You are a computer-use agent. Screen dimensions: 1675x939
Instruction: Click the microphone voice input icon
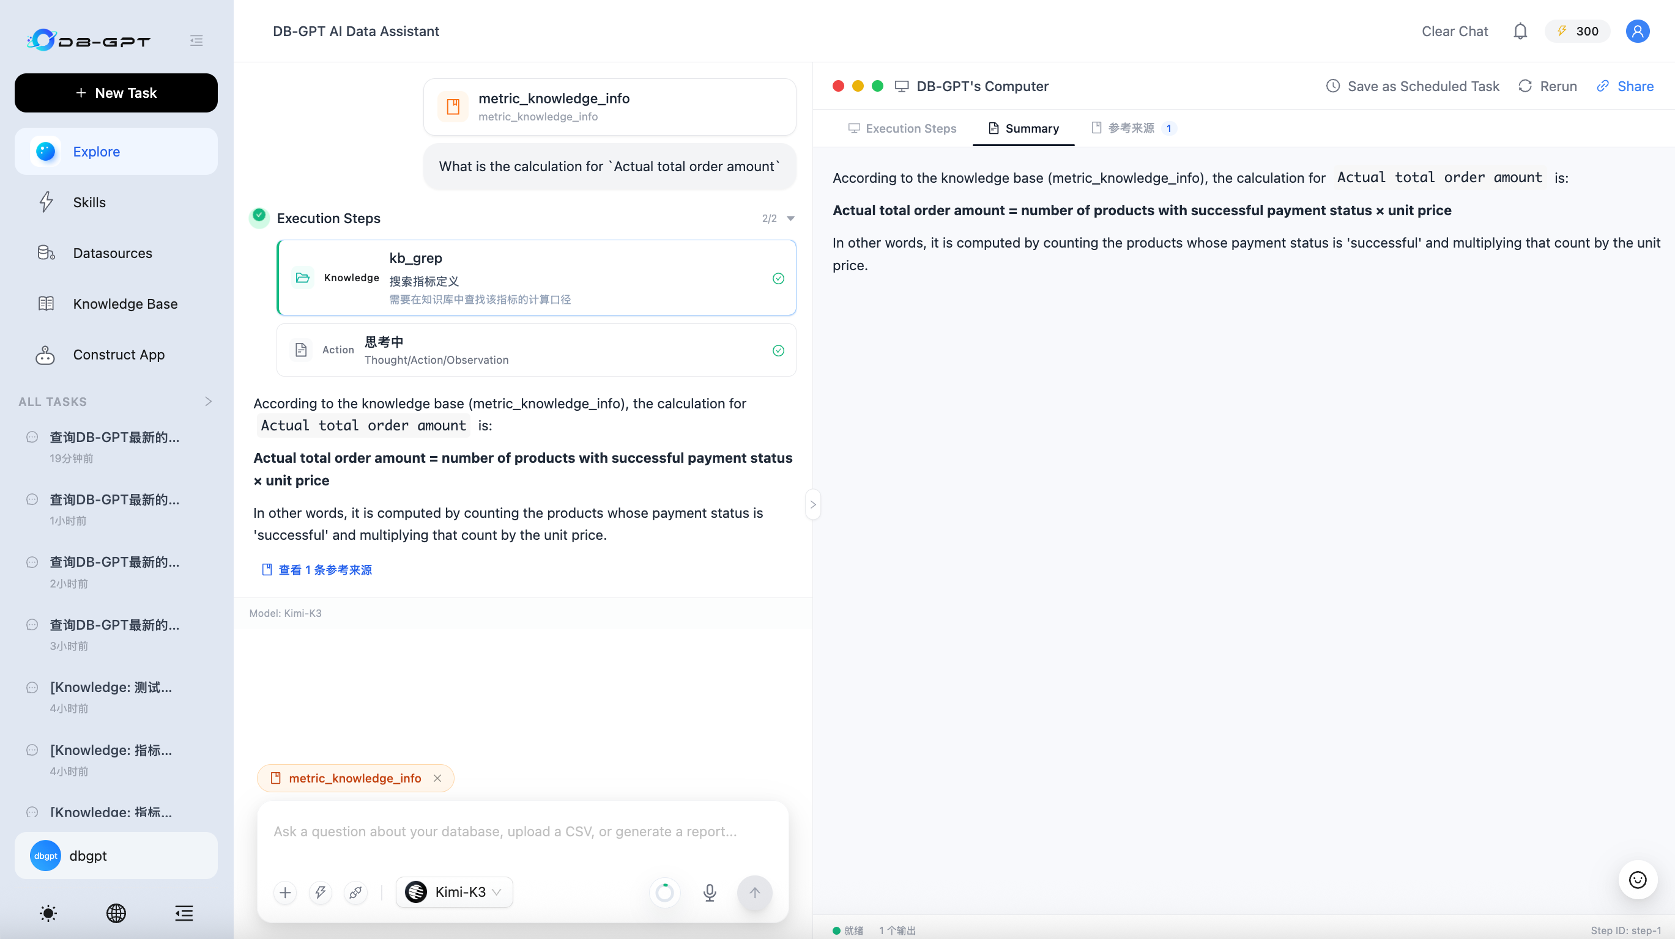pyautogui.click(x=710, y=892)
